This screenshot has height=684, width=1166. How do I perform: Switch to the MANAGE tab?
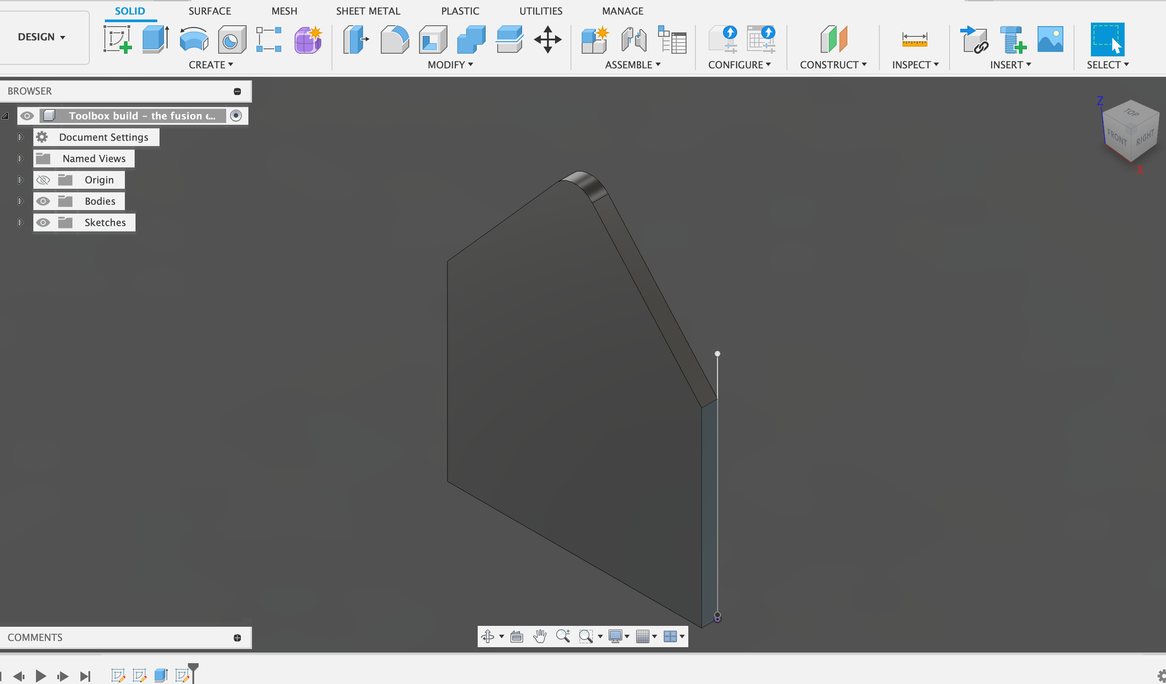click(x=623, y=11)
